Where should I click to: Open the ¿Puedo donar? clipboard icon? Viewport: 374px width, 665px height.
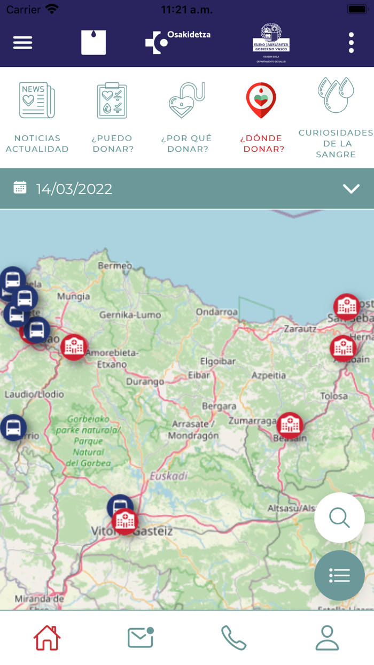(x=112, y=100)
